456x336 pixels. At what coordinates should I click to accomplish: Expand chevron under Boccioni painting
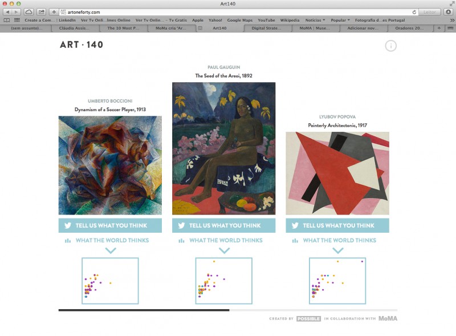coord(111,250)
